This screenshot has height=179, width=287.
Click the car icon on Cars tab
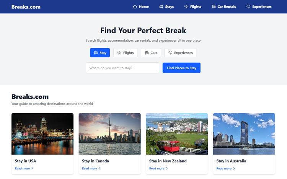147,53
